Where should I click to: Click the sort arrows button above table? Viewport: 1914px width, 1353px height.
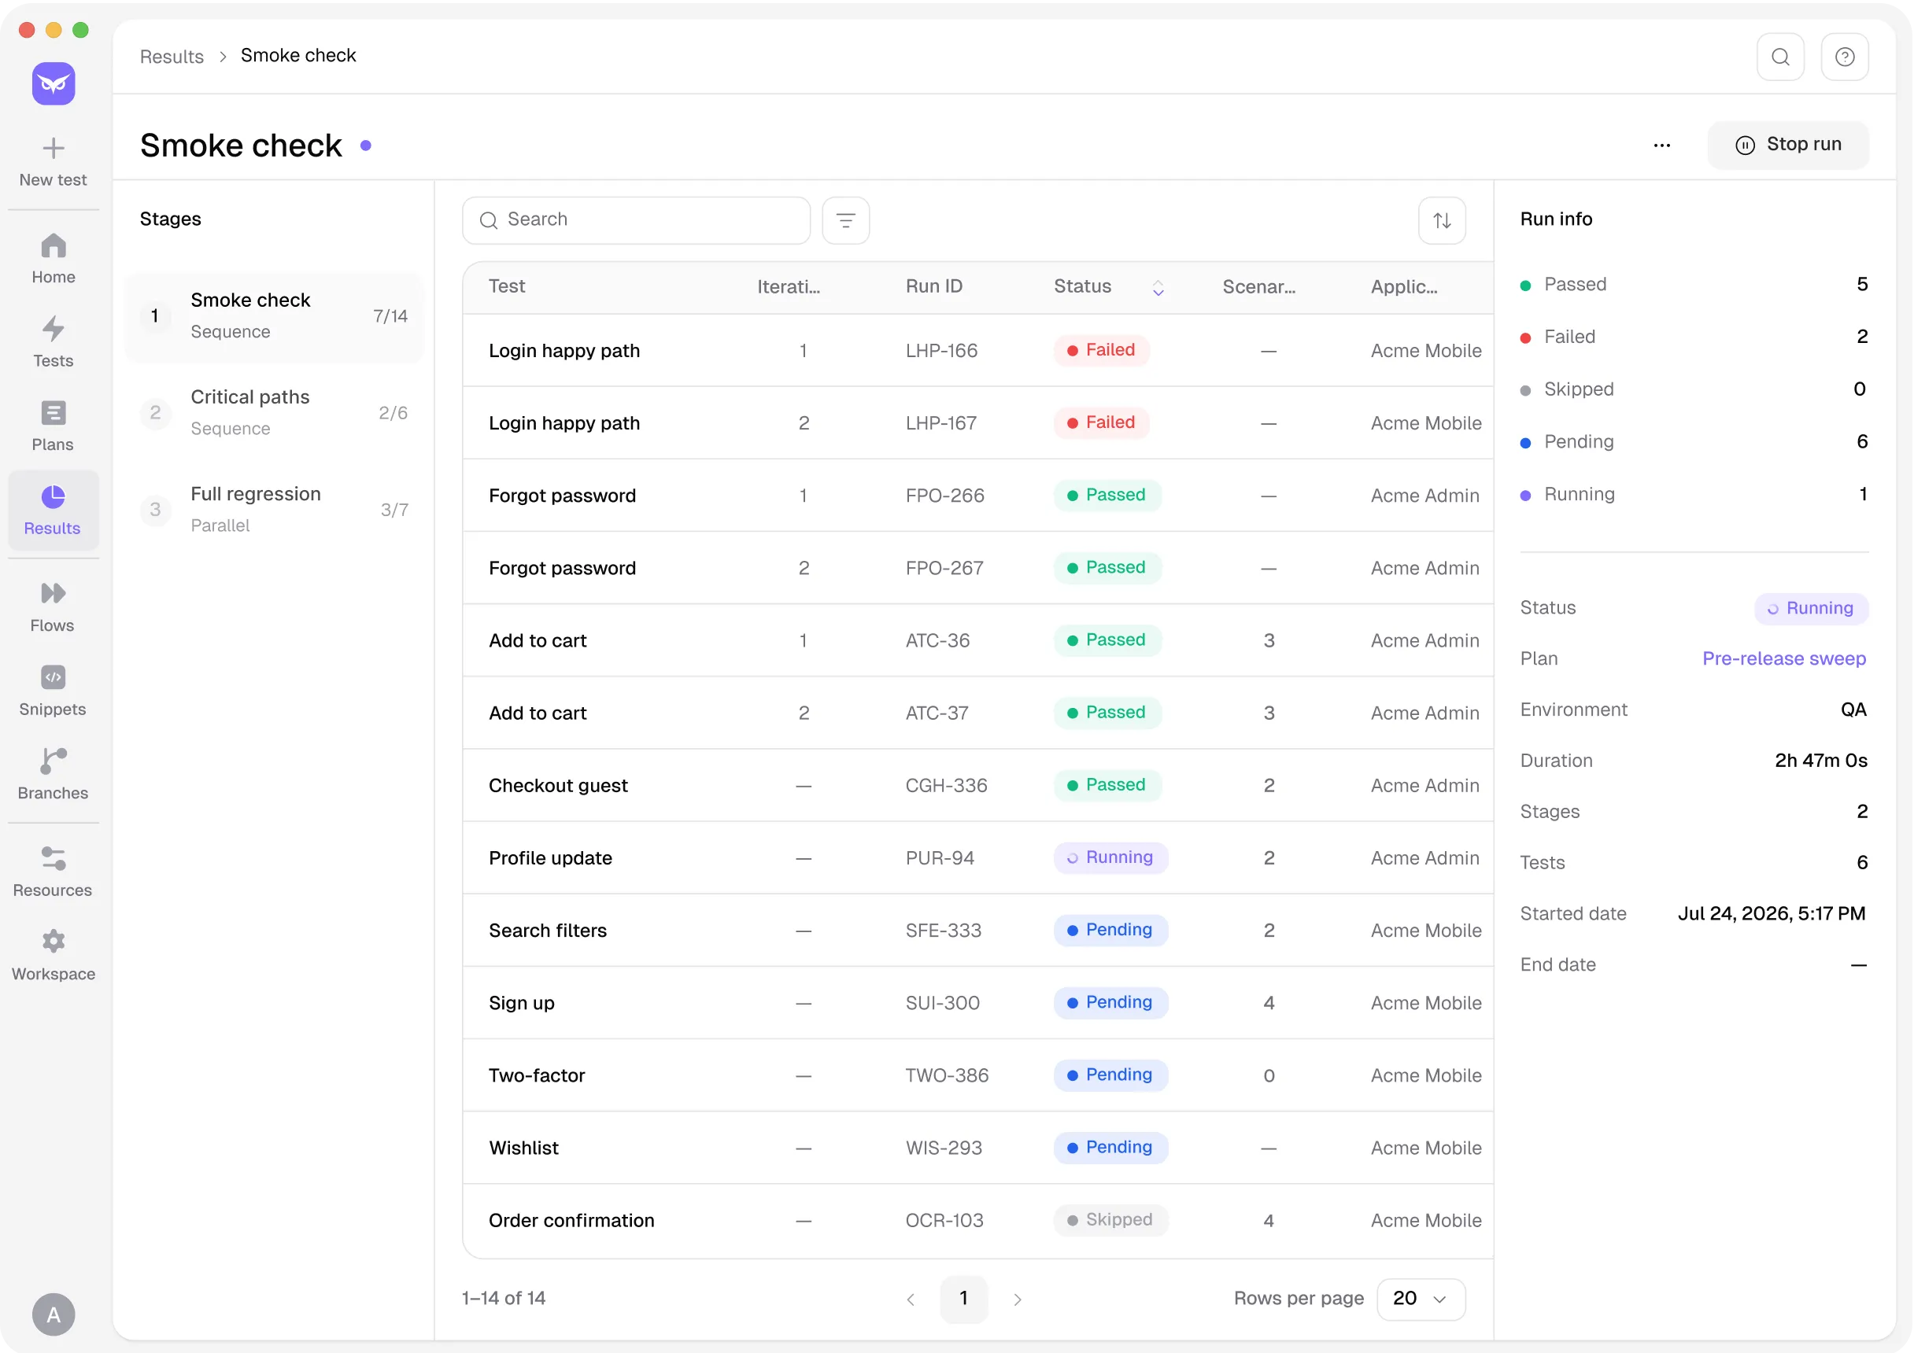pos(1442,221)
